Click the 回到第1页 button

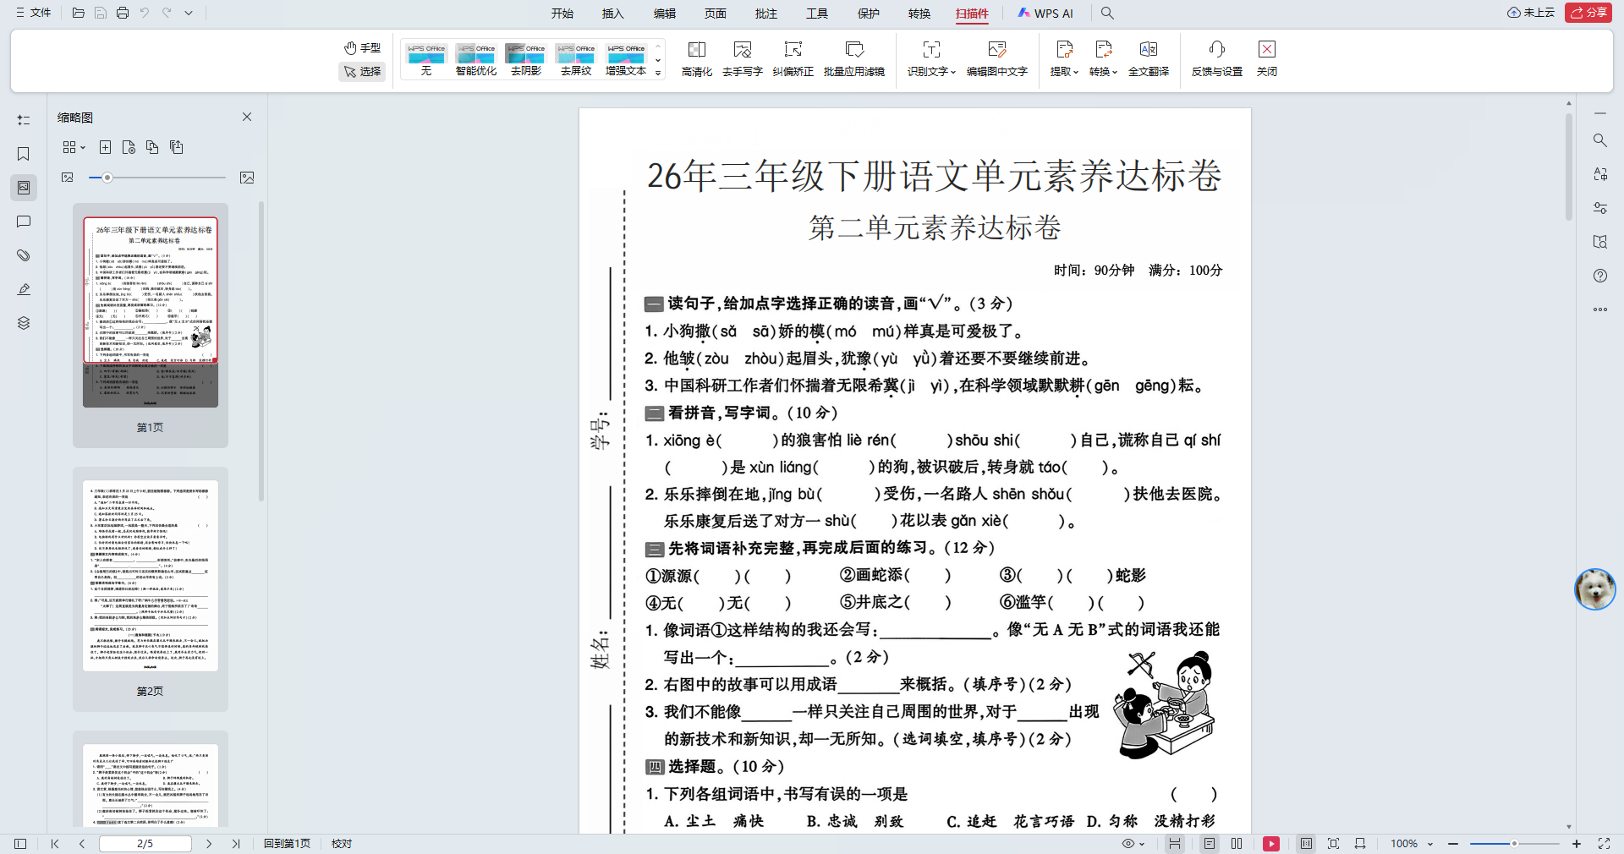pyautogui.click(x=287, y=843)
